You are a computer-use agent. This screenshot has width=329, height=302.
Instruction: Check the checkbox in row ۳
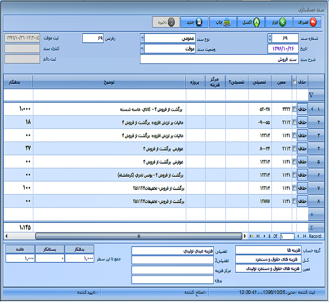pyautogui.click(x=294, y=135)
